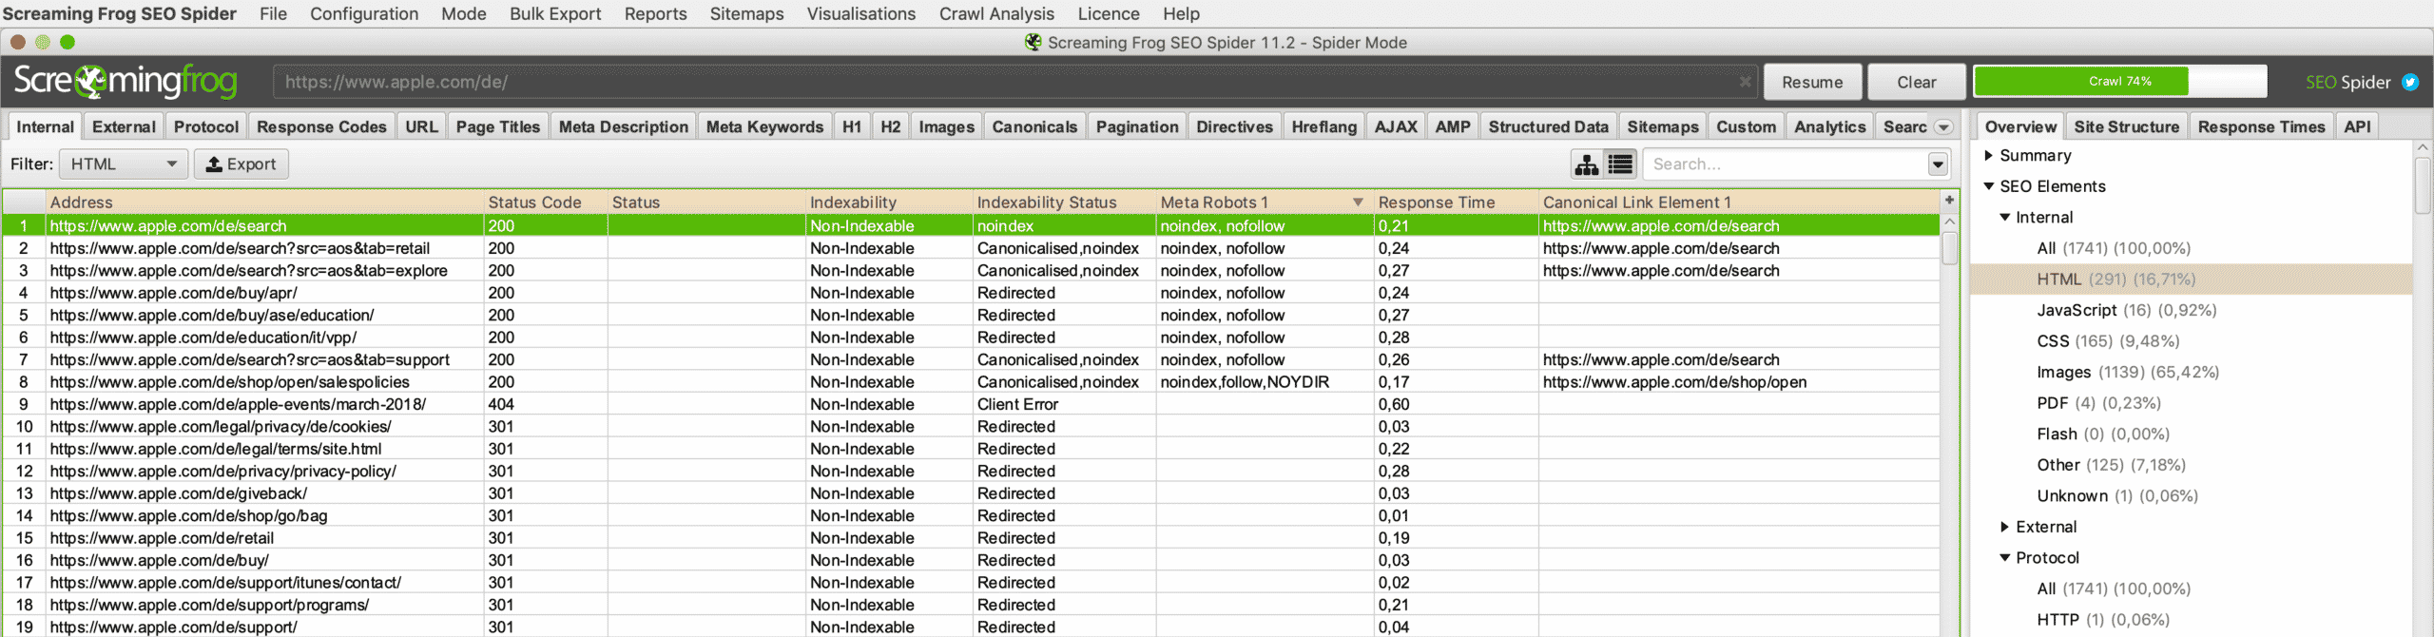Switch to the Hreflang tab
The width and height of the screenshot is (2434, 637).
pyautogui.click(x=1323, y=127)
